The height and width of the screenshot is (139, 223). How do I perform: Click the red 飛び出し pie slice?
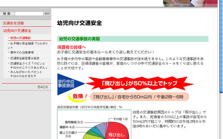tap(117, 131)
